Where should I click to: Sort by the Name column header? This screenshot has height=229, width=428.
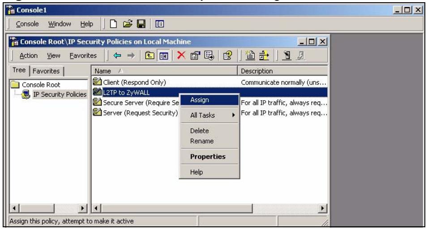165,71
